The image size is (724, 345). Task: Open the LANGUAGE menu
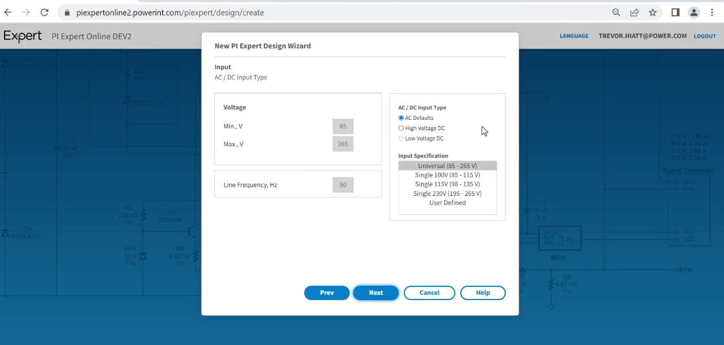pos(574,36)
